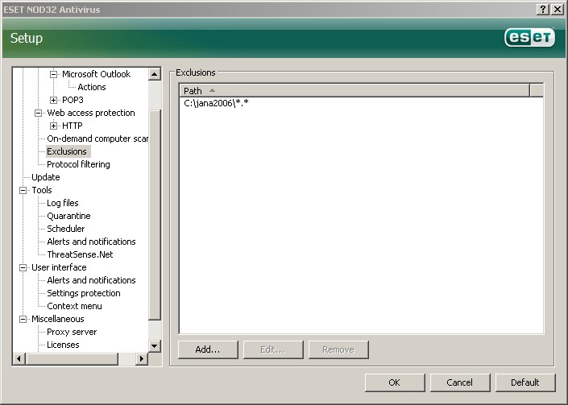This screenshot has height=405, width=568.
Task: Select the Proxy server item
Action: [72, 332]
